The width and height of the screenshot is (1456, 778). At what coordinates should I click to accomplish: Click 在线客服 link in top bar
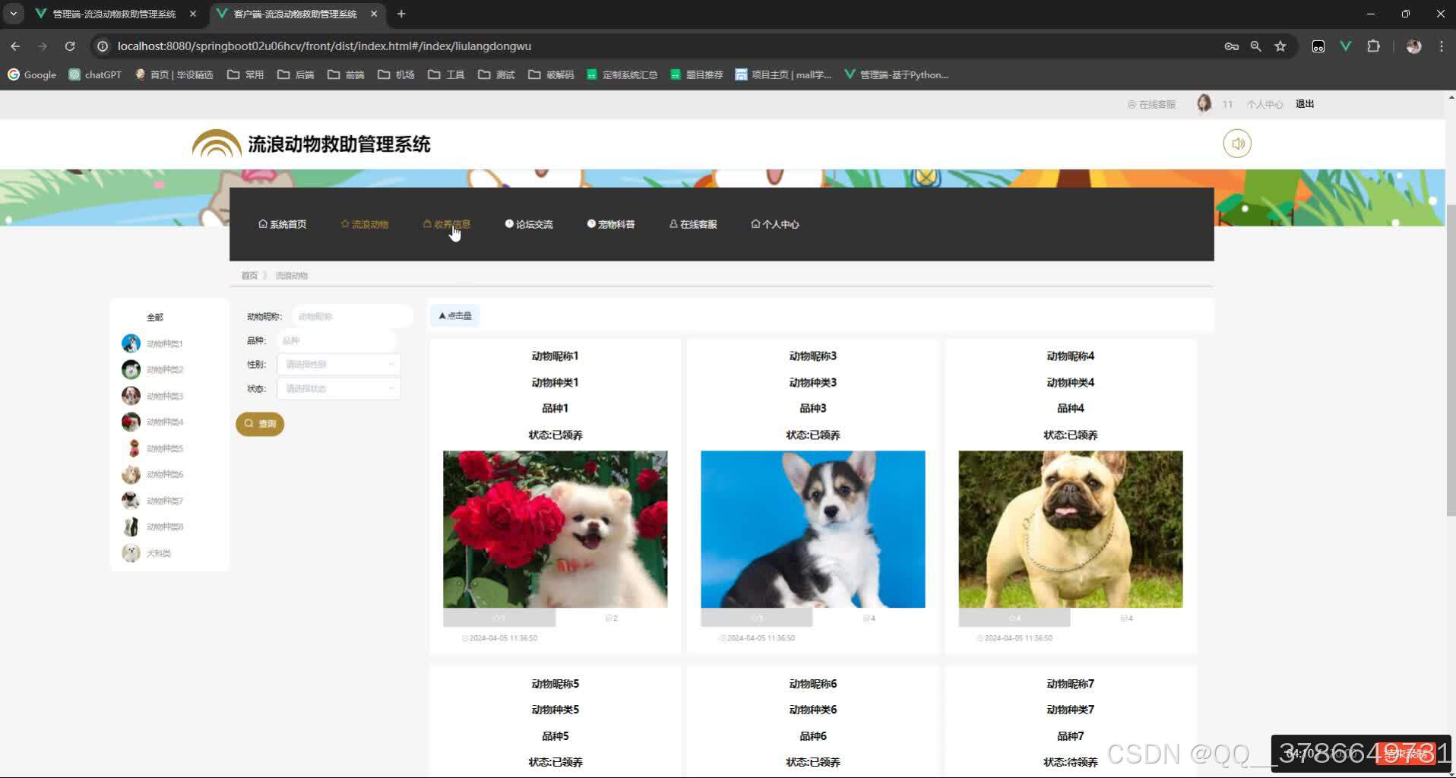tap(1151, 104)
